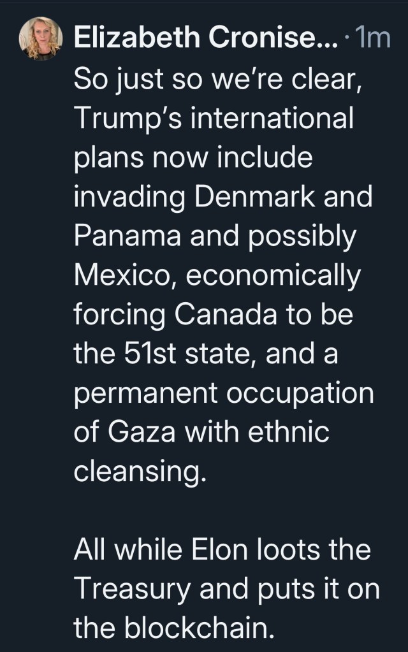
Task: Click the "All while Elon loots the" line
Action: coord(220,551)
